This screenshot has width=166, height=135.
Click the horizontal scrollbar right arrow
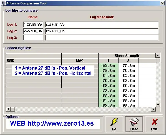tap(154, 109)
